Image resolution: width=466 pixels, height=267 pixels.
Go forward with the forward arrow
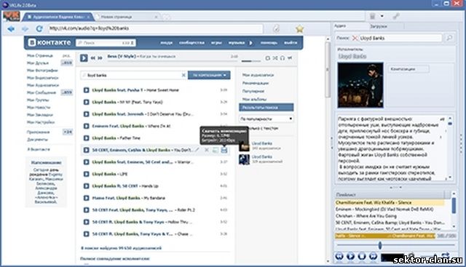(x=25, y=29)
